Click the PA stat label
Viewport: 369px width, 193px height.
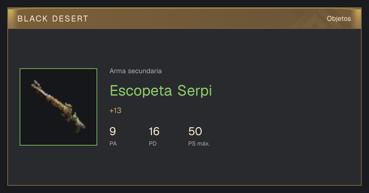(113, 143)
